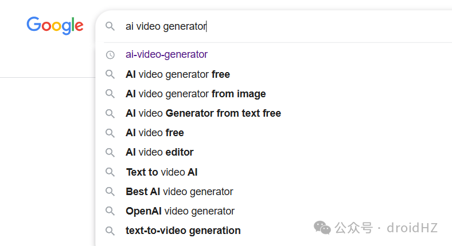Viewport: 452px width, 246px height.
Task: Click magnifier icon beside AI video editor
Action: [110, 152]
